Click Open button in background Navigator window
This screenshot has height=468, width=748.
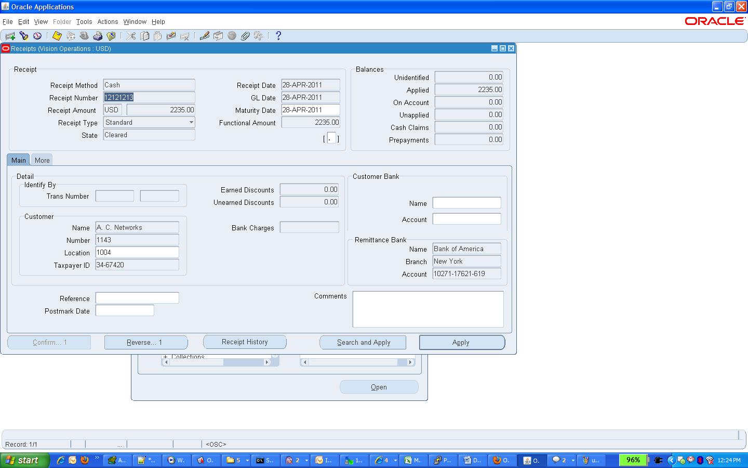[x=379, y=387]
